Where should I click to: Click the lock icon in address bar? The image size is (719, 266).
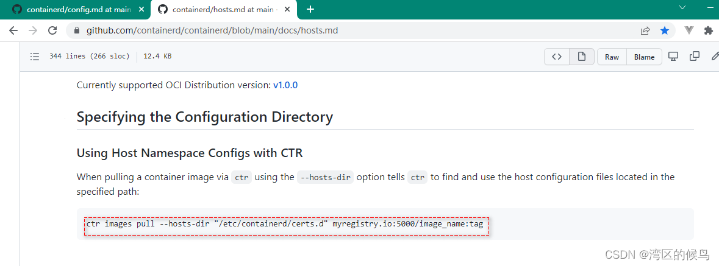76,30
